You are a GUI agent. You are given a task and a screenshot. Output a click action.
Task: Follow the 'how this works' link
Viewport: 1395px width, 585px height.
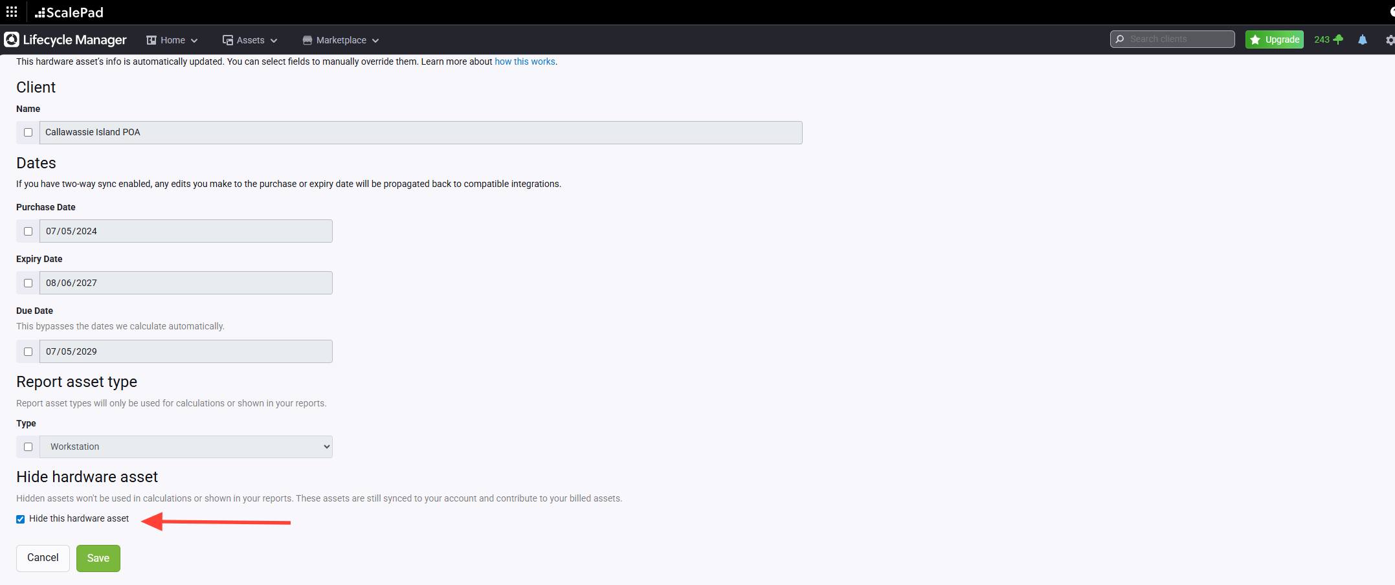pyautogui.click(x=524, y=61)
